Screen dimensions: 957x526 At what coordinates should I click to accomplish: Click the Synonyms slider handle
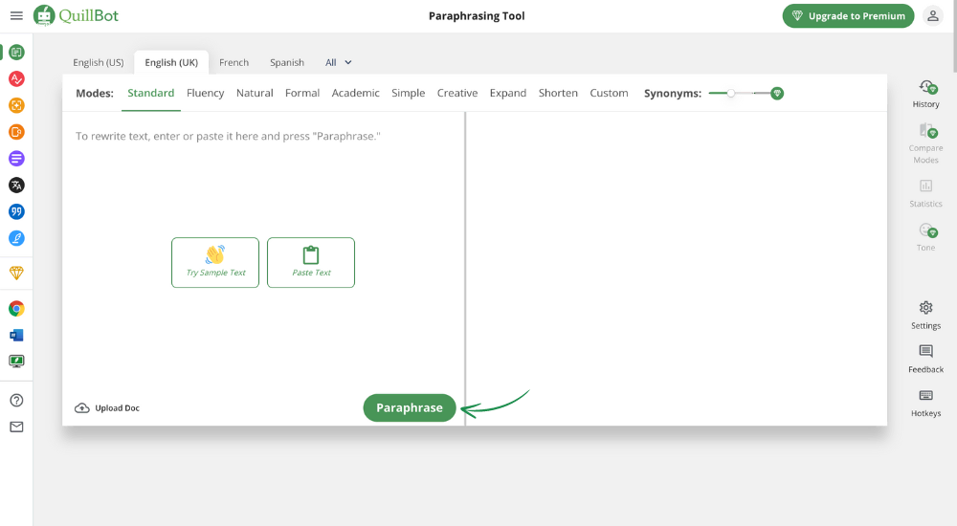[731, 93]
